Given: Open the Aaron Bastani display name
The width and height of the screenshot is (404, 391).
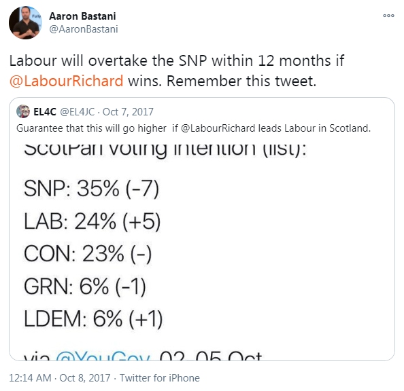Looking at the screenshot, I should pyautogui.click(x=82, y=16).
